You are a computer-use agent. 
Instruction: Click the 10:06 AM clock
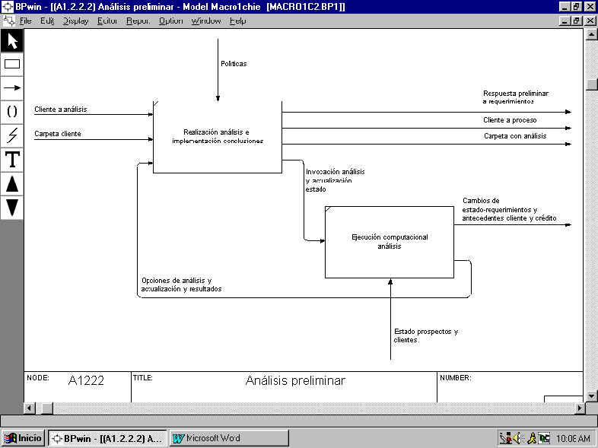point(574,439)
